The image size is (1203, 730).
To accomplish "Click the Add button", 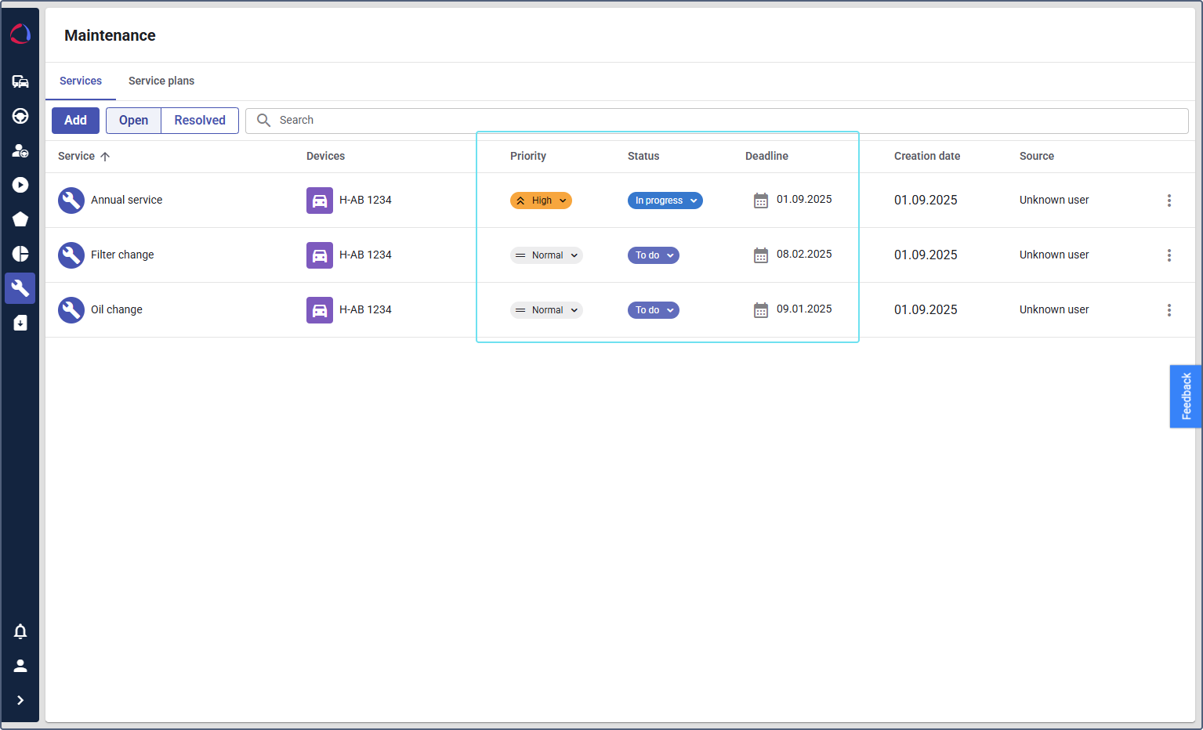I will pyautogui.click(x=75, y=121).
